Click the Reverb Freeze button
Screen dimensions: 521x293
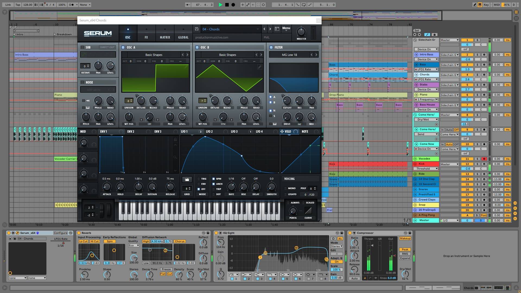click(x=166, y=269)
